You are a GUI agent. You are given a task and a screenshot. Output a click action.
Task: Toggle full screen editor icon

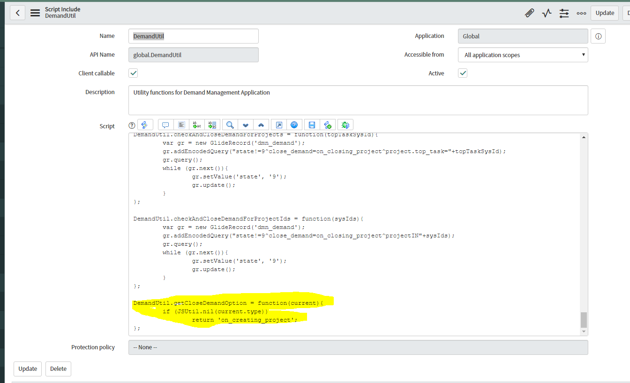click(x=279, y=125)
